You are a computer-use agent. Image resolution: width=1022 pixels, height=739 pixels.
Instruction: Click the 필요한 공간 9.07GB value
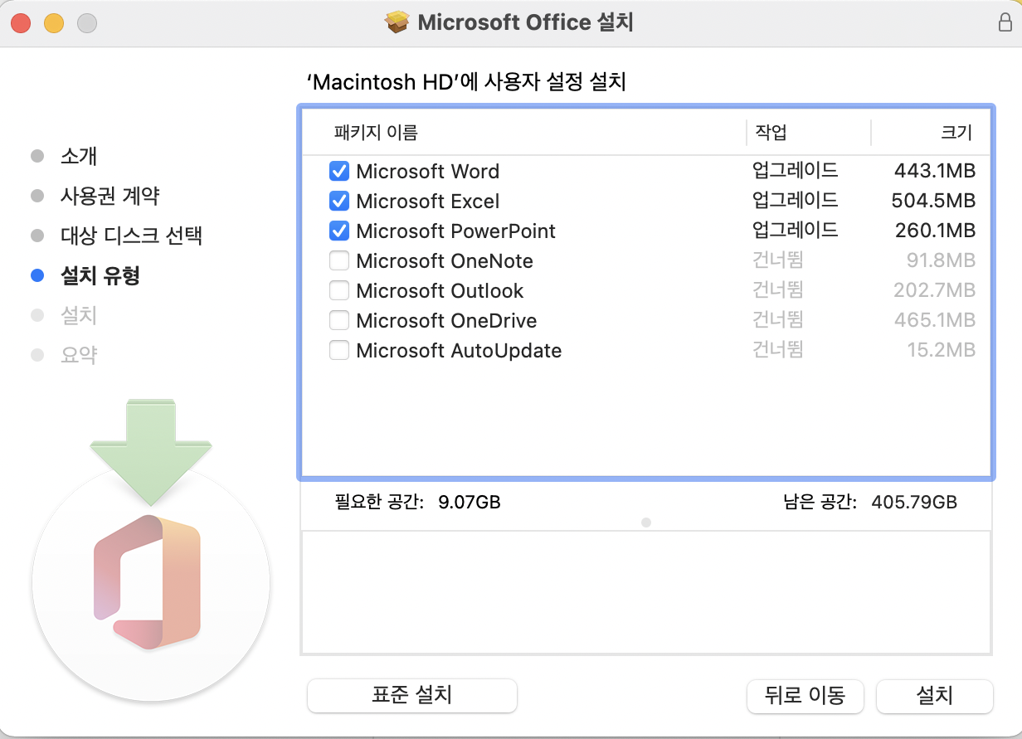pyautogui.click(x=469, y=502)
